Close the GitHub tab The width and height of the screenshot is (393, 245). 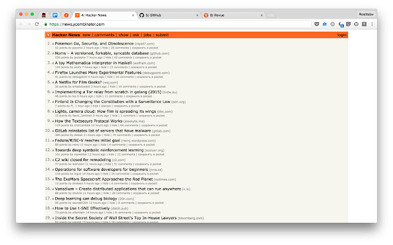pos(197,15)
